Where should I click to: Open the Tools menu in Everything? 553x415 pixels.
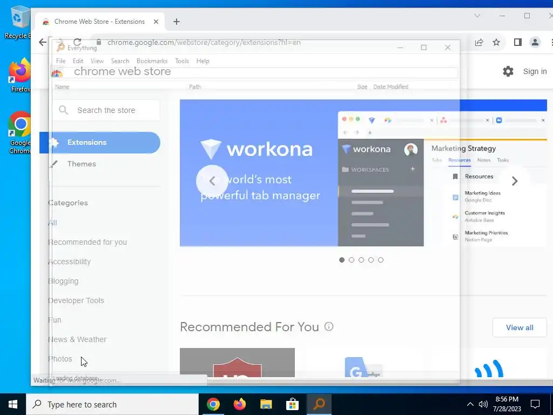182,61
